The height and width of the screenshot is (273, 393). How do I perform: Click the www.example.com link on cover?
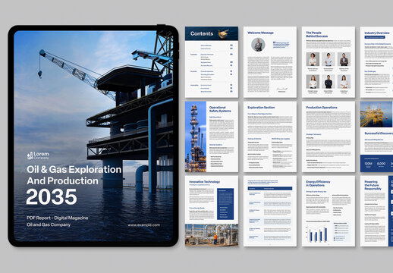click(x=143, y=225)
